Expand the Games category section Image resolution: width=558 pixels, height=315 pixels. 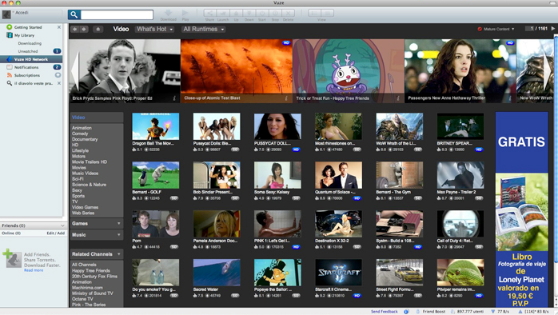[x=97, y=224]
